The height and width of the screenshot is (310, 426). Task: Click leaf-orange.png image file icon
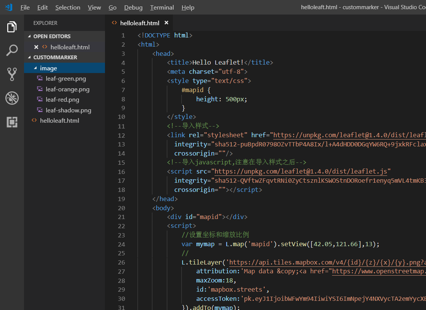tap(40, 89)
